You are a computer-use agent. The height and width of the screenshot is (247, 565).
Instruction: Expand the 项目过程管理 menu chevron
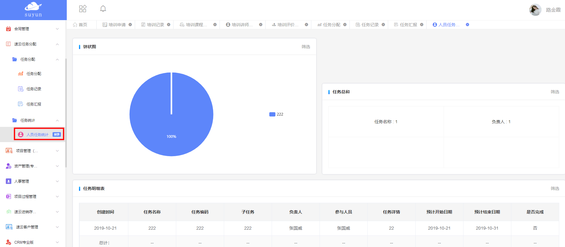tap(57, 197)
